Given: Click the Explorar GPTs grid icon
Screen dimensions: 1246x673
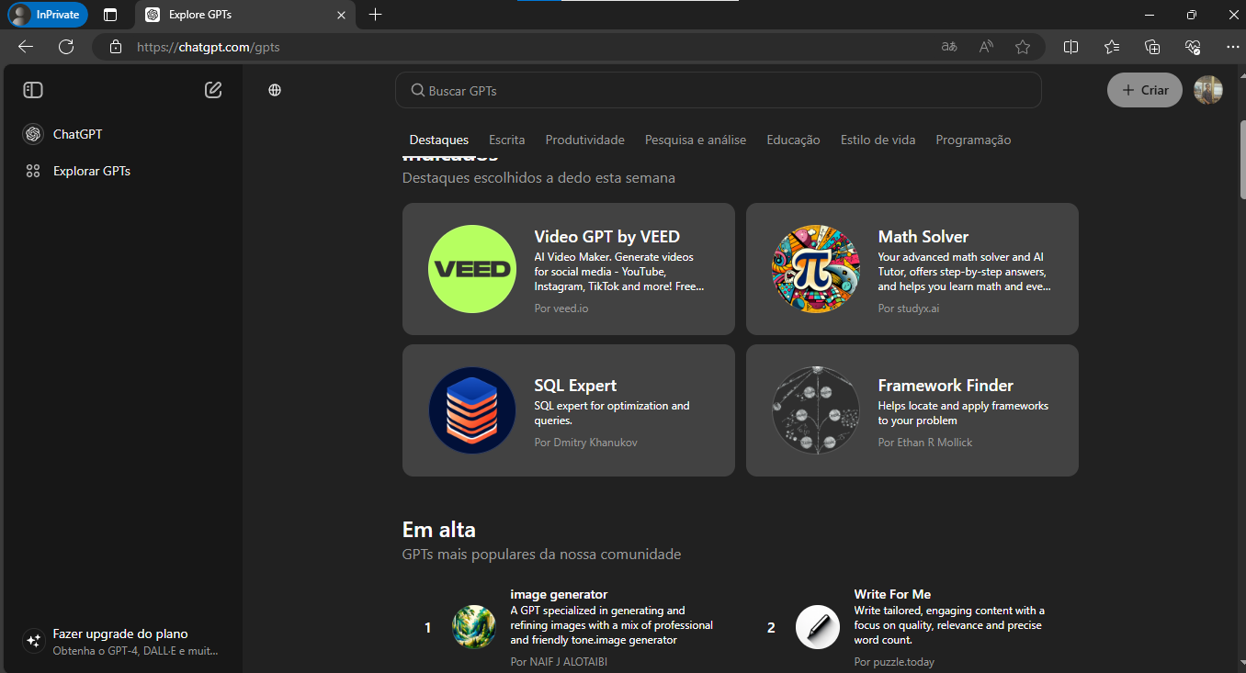Looking at the screenshot, I should [33, 171].
